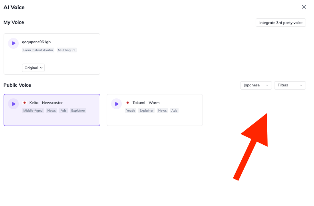314x206 pixels.
Task: Click the Youth tag on Takumi
Action: click(x=130, y=110)
